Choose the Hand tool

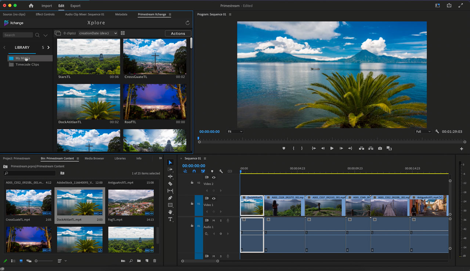click(170, 212)
